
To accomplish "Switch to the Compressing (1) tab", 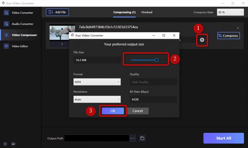I will tap(124, 12).
